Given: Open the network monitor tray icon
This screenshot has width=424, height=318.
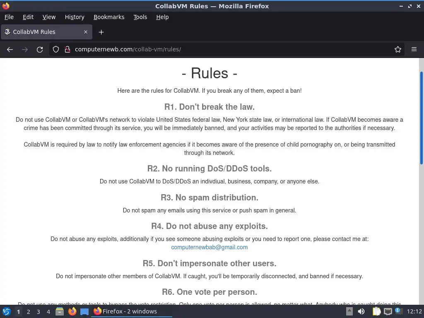Looking at the screenshot, I should click(x=388, y=311).
